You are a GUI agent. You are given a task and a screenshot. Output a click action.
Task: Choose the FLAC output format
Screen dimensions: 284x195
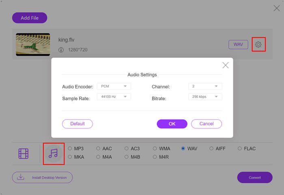240,149
